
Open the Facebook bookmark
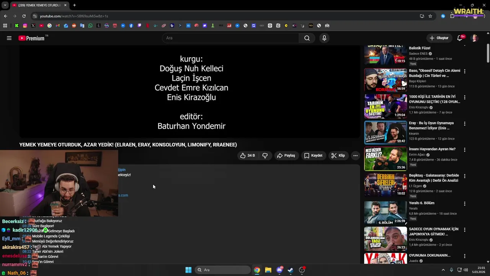(131, 26)
